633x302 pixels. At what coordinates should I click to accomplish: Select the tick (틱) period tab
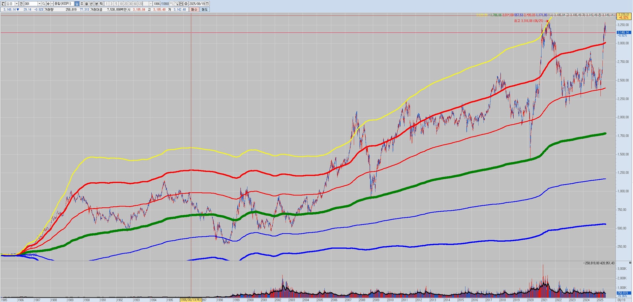pos(102,4)
